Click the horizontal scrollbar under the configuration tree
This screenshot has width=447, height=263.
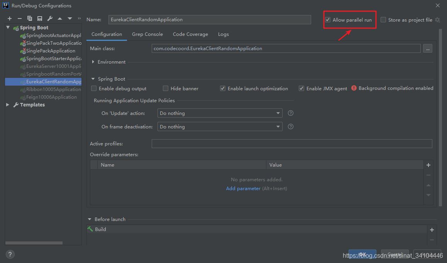coord(34,243)
